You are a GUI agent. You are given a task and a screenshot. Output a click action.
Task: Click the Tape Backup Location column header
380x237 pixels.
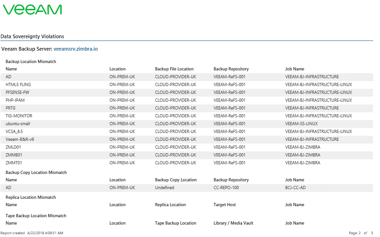tap(176, 223)
